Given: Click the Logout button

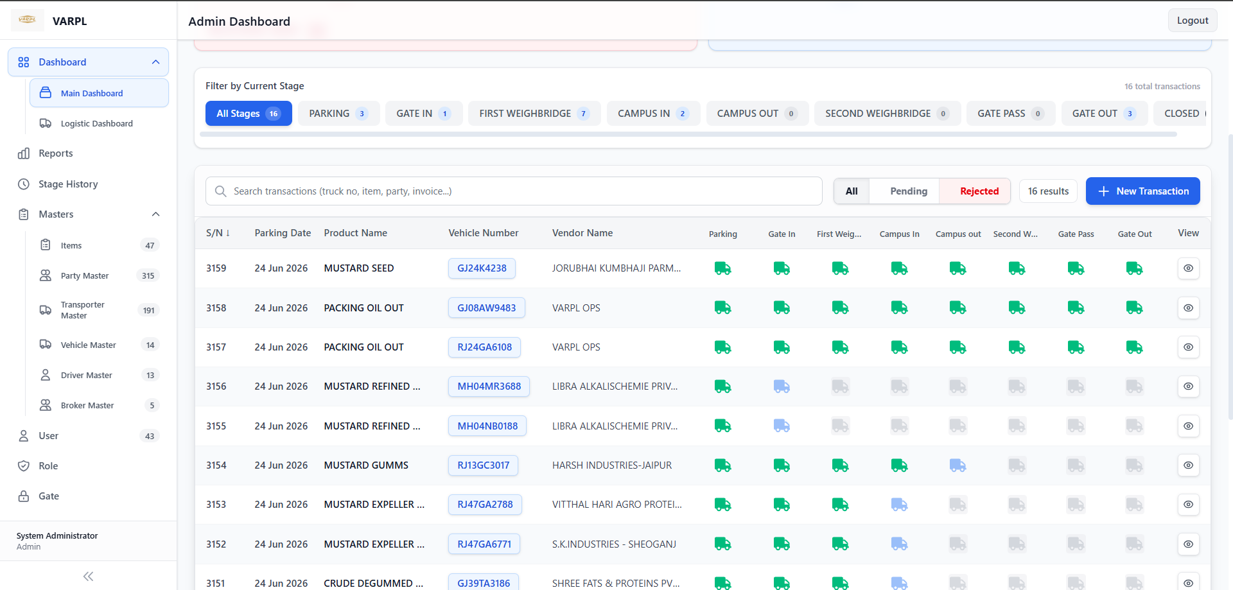Looking at the screenshot, I should 1193,21.
